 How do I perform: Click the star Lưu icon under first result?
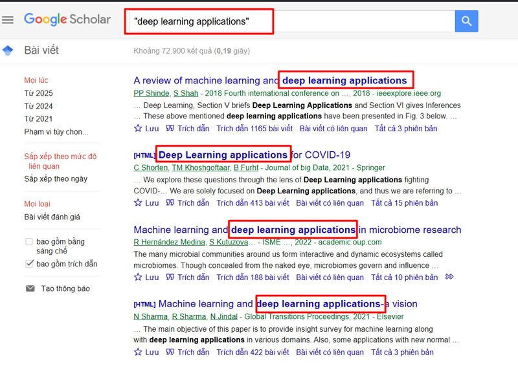(138, 129)
